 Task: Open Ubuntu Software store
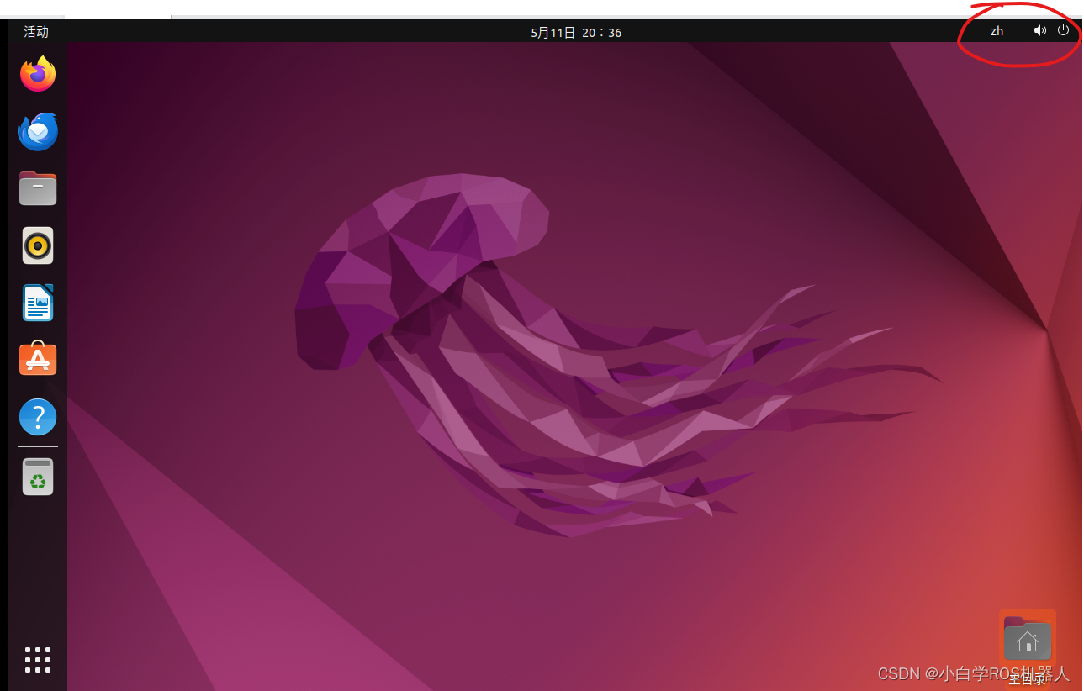point(38,359)
